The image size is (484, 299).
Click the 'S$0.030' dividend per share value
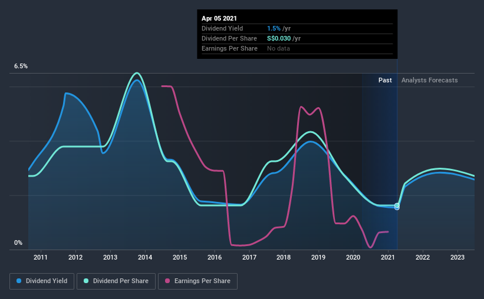point(279,38)
